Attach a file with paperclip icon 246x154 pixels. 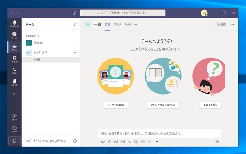109,142
